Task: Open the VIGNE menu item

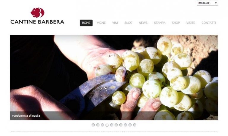Action: 101,23
